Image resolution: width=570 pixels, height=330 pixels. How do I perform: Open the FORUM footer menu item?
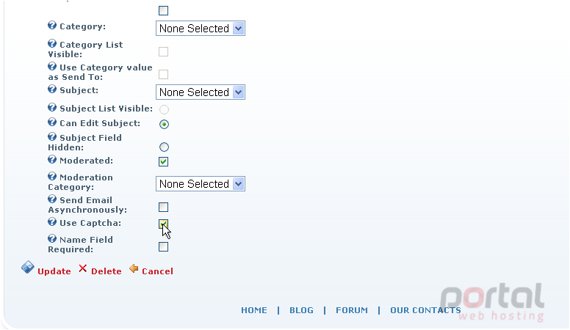[x=352, y=310]
